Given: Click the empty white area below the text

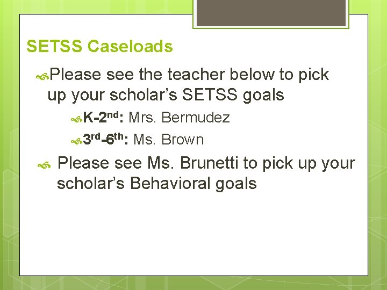Looking at the screenshot, I should pyautogui.click(x=193, y=234).
